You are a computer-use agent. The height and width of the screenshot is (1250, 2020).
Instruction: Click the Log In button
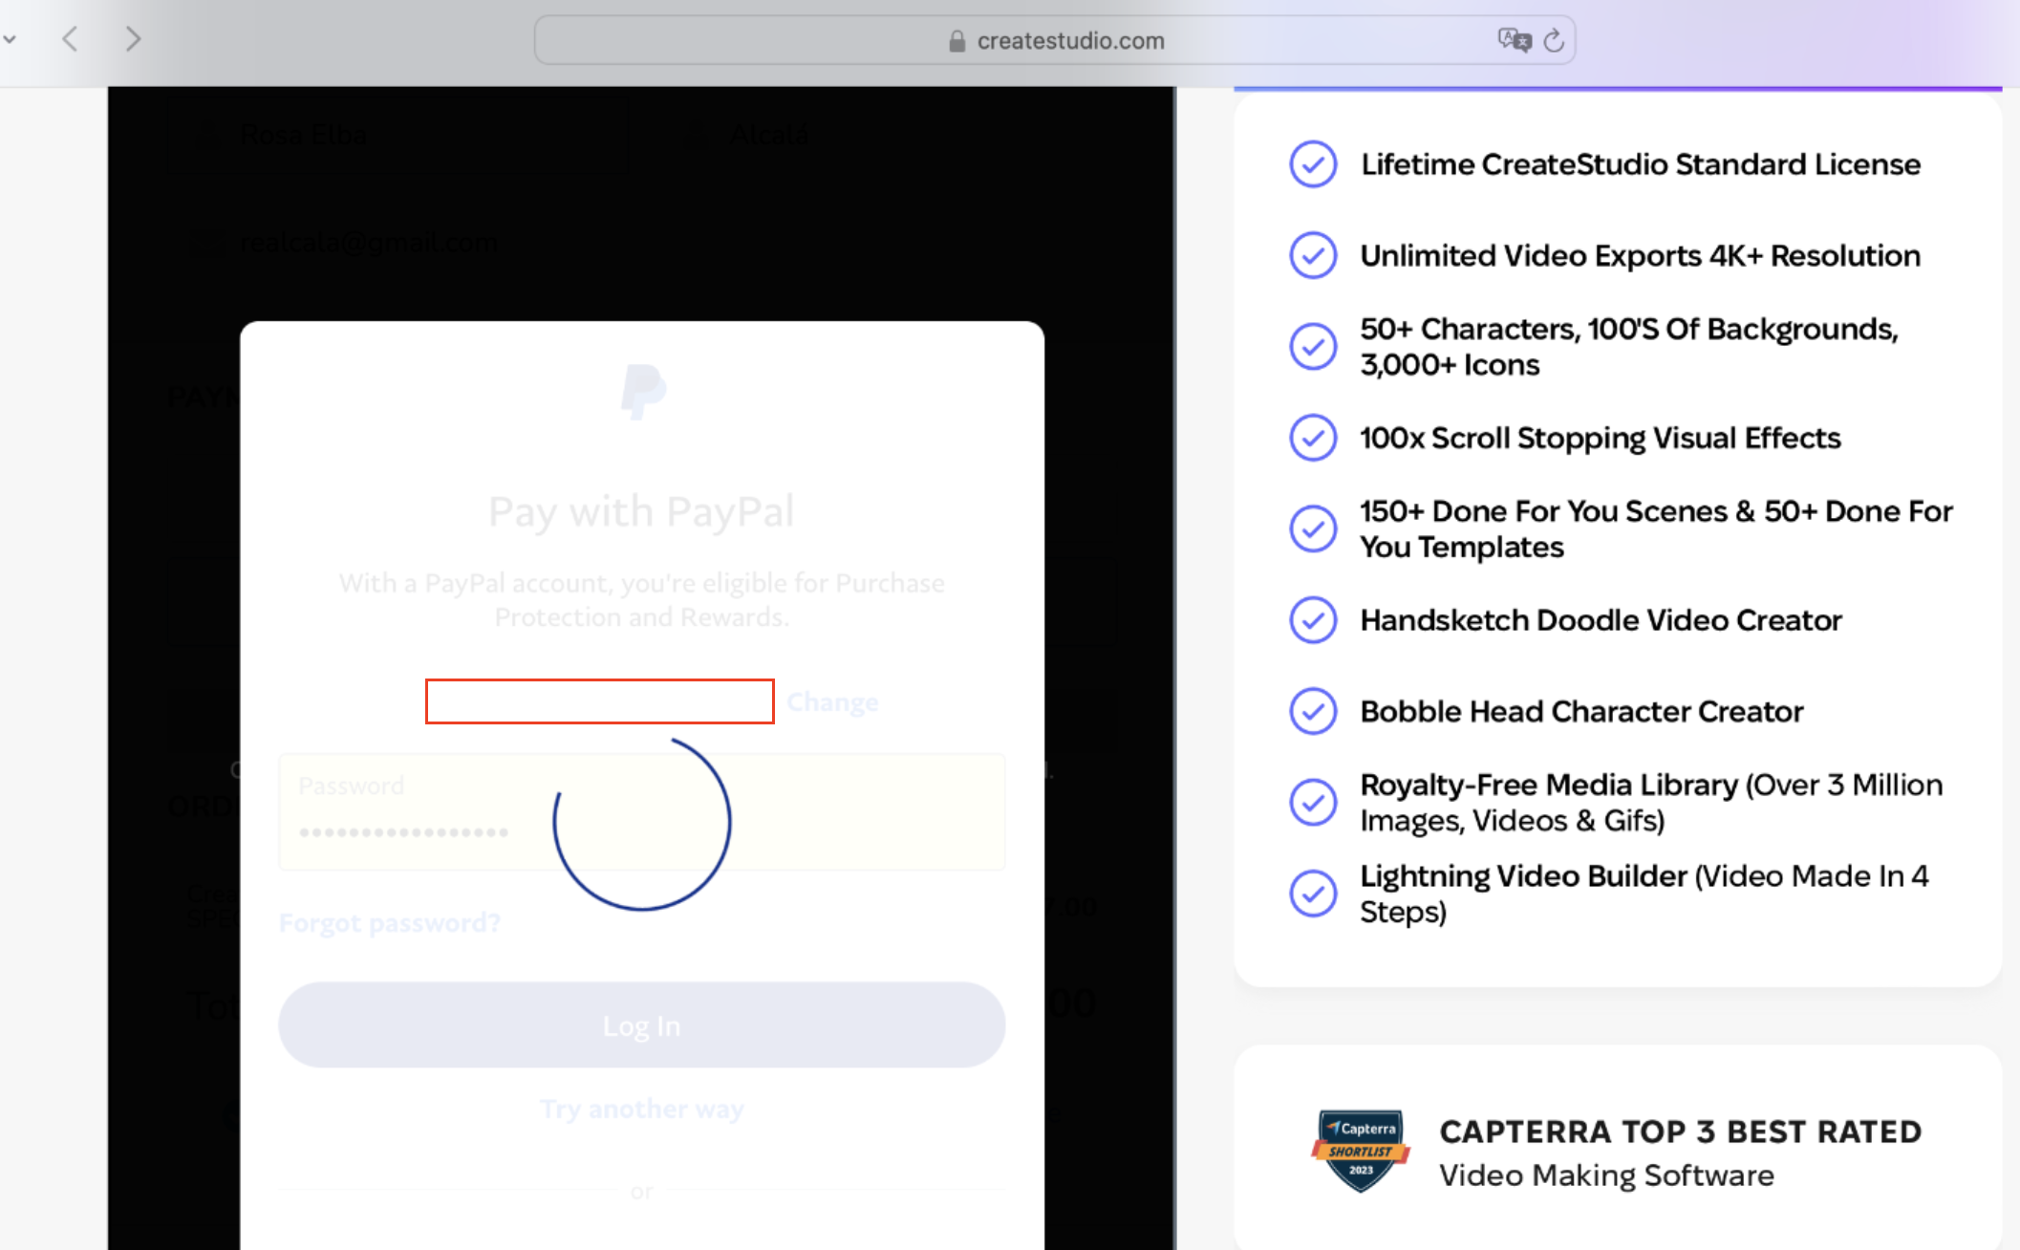tap(641, 1025)
